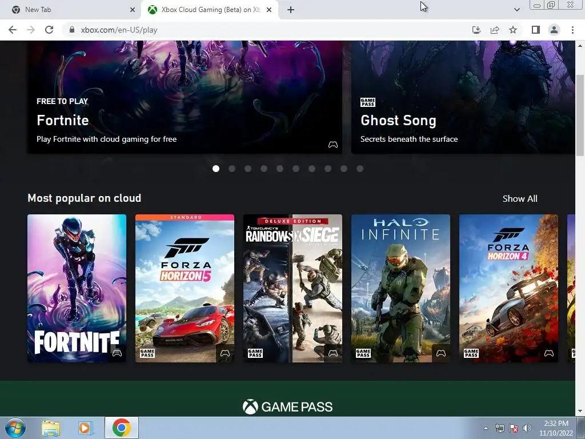Install the Xbox app from address bar
The width and height of the screenshot is (585, 439).
pos(476,30)
